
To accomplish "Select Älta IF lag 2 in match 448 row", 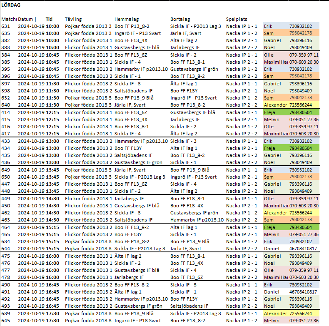I will (x=184, y=192).
